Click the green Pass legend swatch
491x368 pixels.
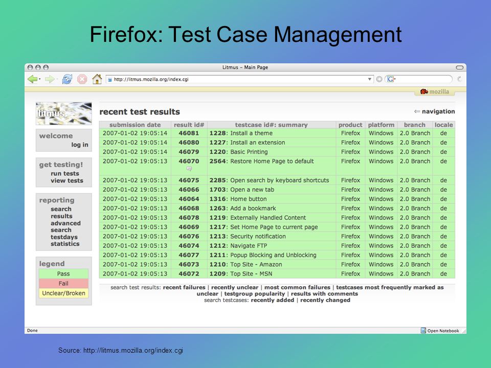(x=63, y=274)
